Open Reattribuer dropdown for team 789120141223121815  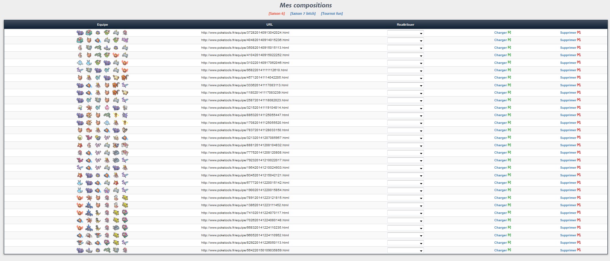point(406,198)
